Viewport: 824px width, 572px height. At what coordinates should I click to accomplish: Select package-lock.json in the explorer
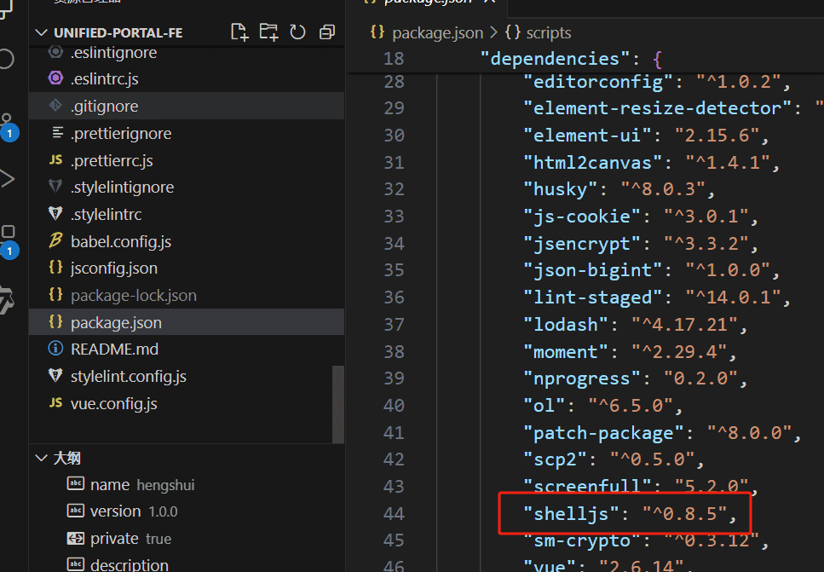133,295
